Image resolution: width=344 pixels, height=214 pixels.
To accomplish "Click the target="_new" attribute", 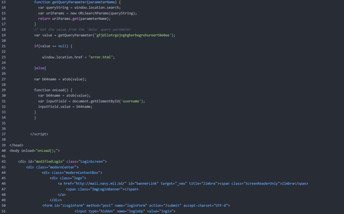I will pyautogui.click(x=174, y=184).
